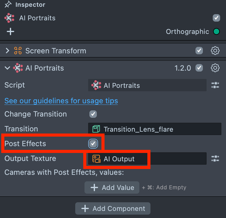Click sliders icon beside Output Texture
Screen dimensions: 226x218
tap(215, 158)
